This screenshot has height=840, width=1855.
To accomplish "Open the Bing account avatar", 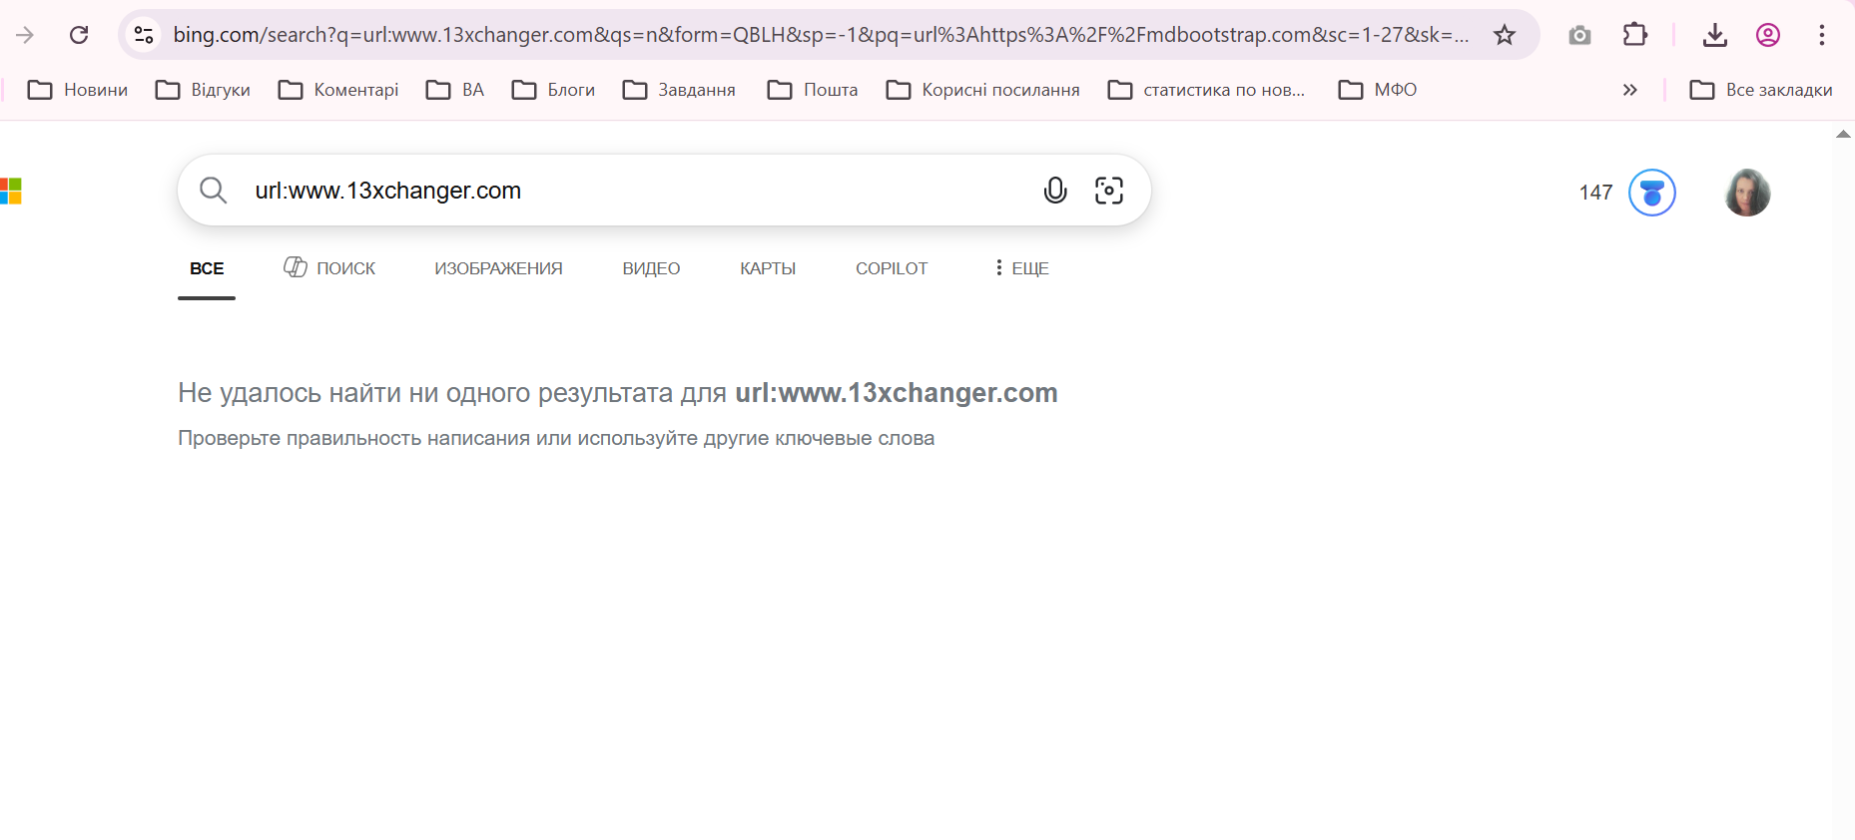I will 1747,193.
